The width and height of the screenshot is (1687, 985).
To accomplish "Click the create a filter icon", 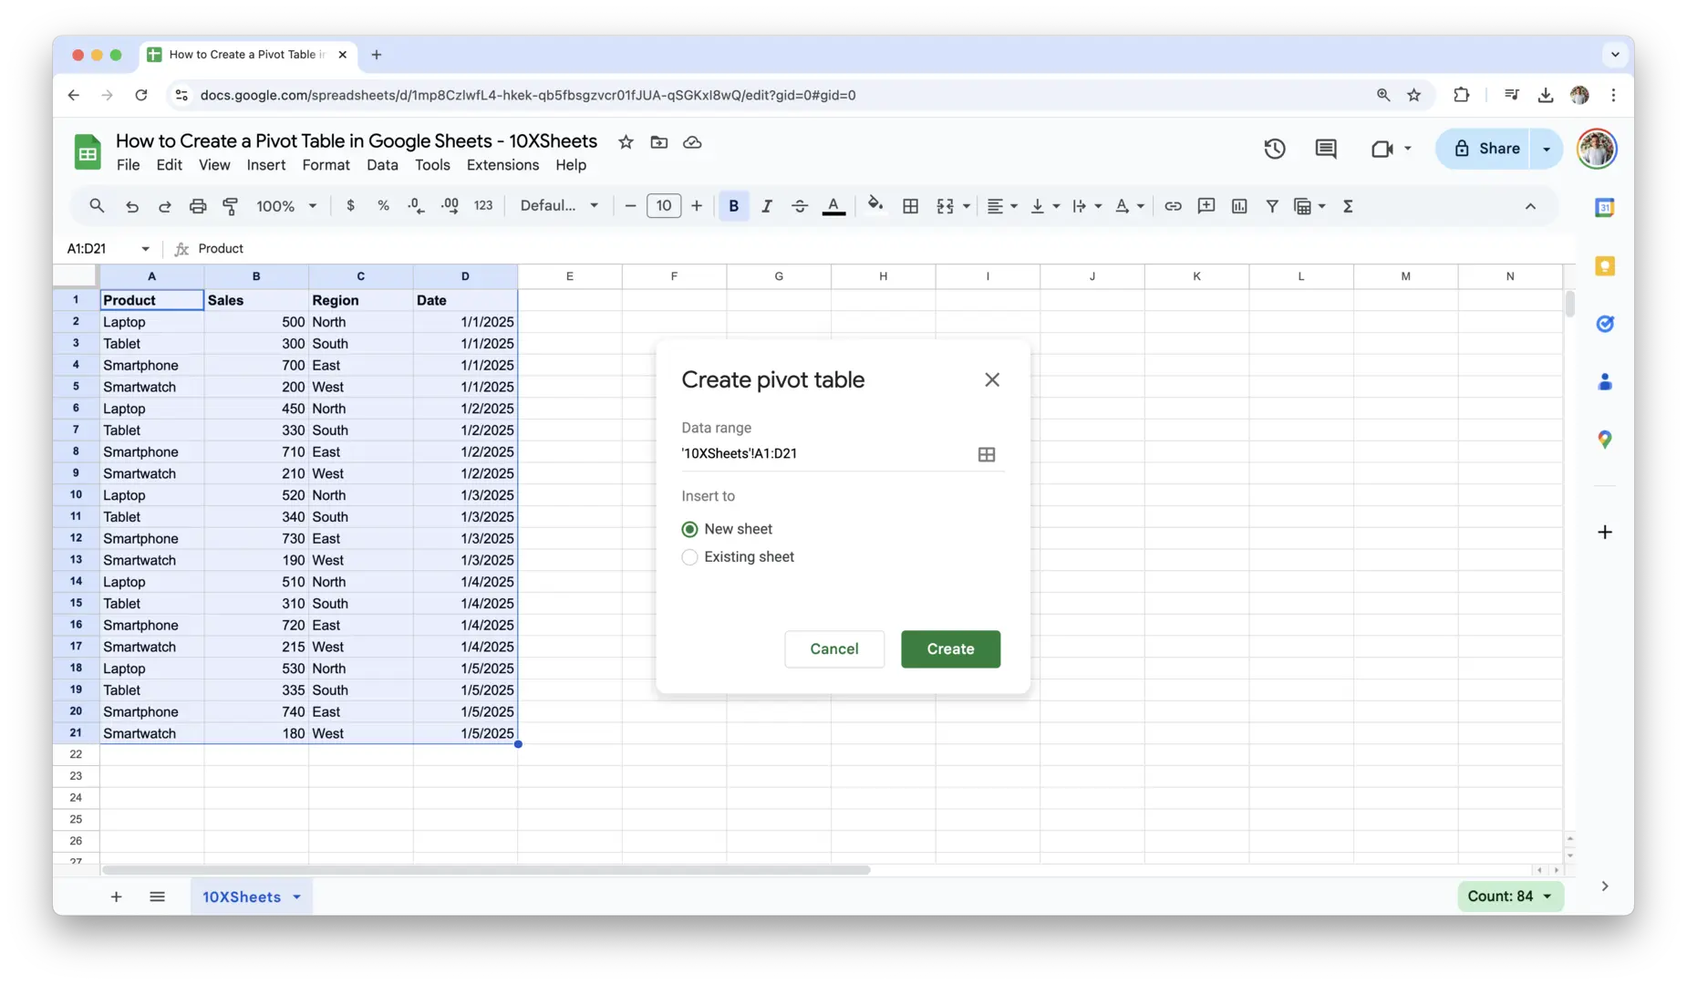I will (x=1271, y=206).
